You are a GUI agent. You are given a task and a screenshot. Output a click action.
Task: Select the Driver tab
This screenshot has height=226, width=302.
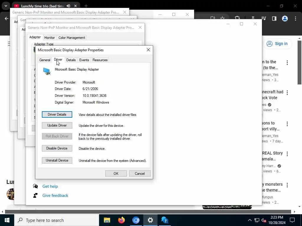click(58, 59)
